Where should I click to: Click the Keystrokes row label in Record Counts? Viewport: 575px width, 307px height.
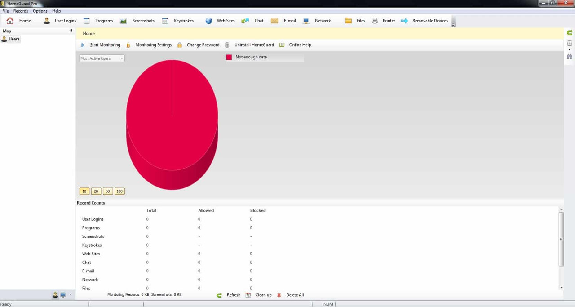92,245
